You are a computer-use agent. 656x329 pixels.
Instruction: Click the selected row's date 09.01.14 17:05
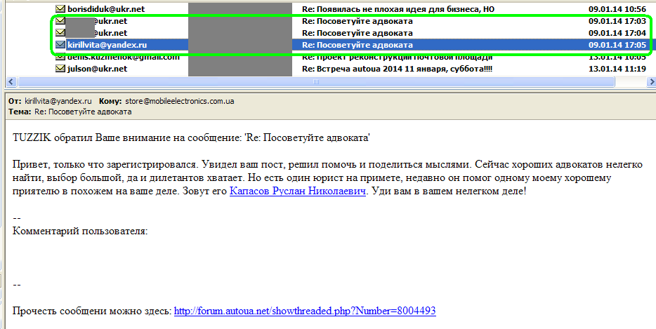pos(617,45)
